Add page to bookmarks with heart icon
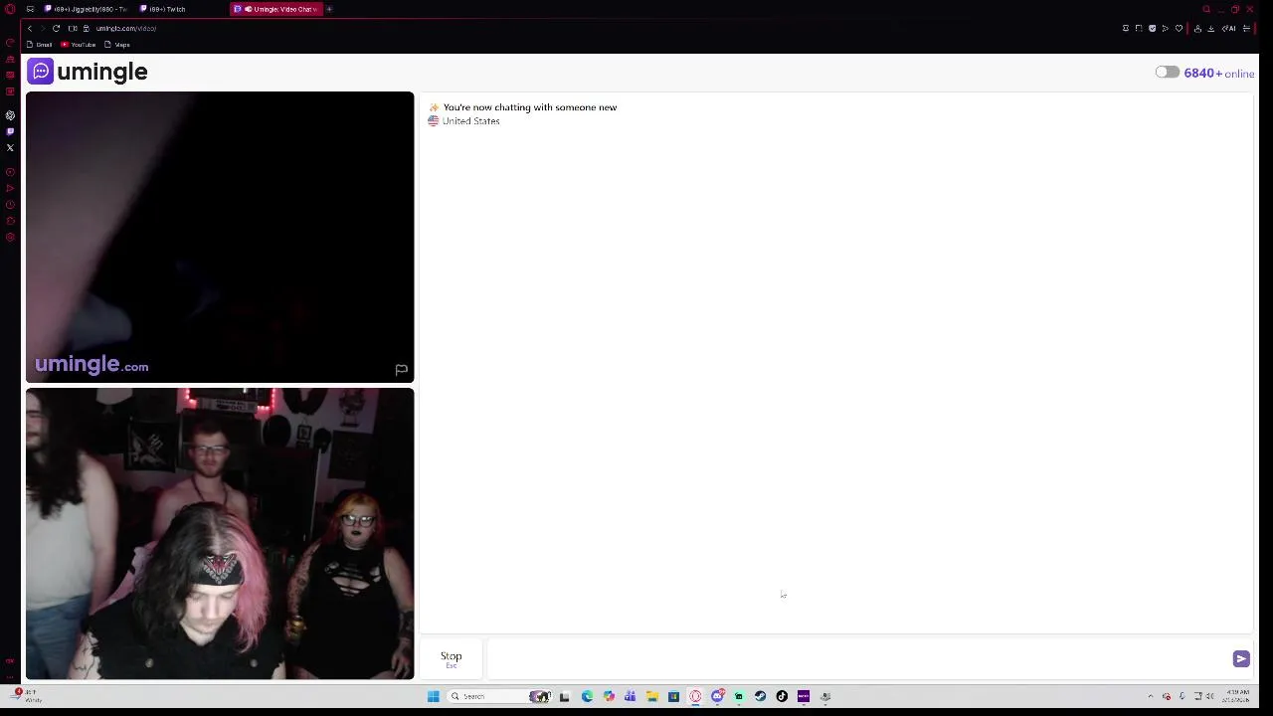The height and width of the screenshot is (716, 1273). [1179, 28]
